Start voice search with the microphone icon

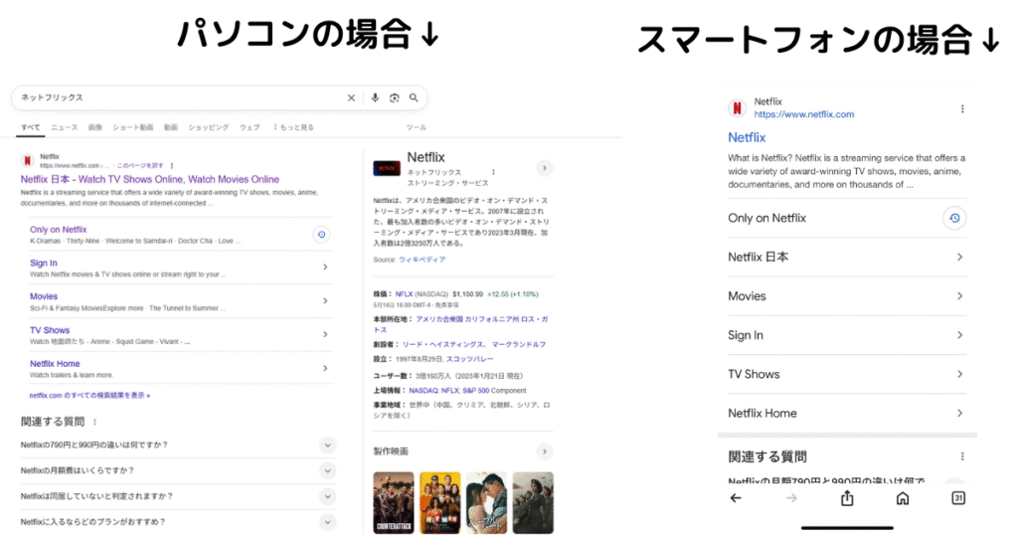[375, 97]
